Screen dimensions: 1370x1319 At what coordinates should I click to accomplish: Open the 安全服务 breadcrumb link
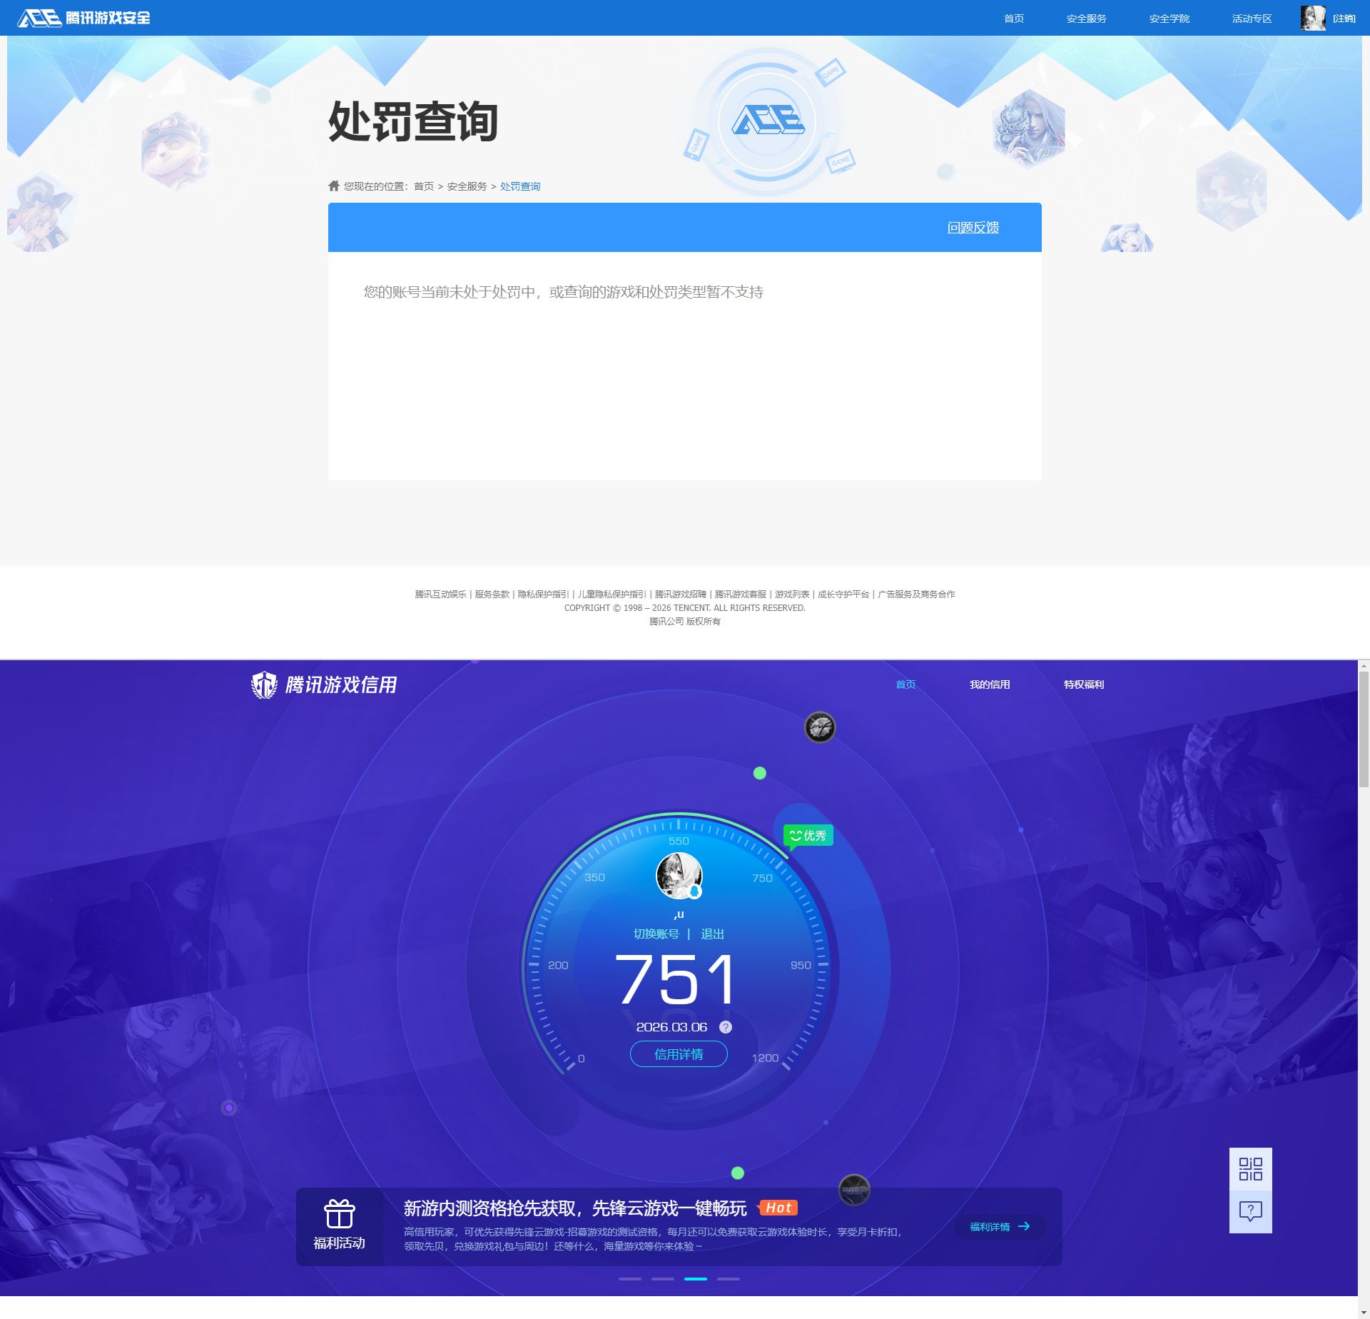point(467,186)
